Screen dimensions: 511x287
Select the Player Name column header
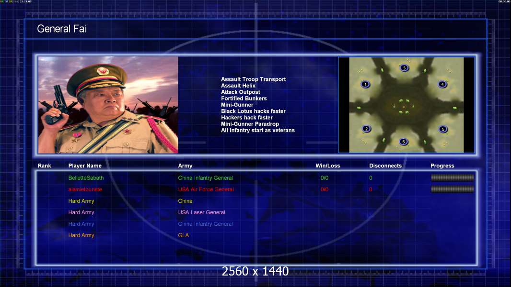pyautogui.click(x=85, y=166)
